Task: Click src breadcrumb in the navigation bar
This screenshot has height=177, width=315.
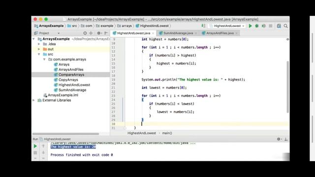Action: 72,26
